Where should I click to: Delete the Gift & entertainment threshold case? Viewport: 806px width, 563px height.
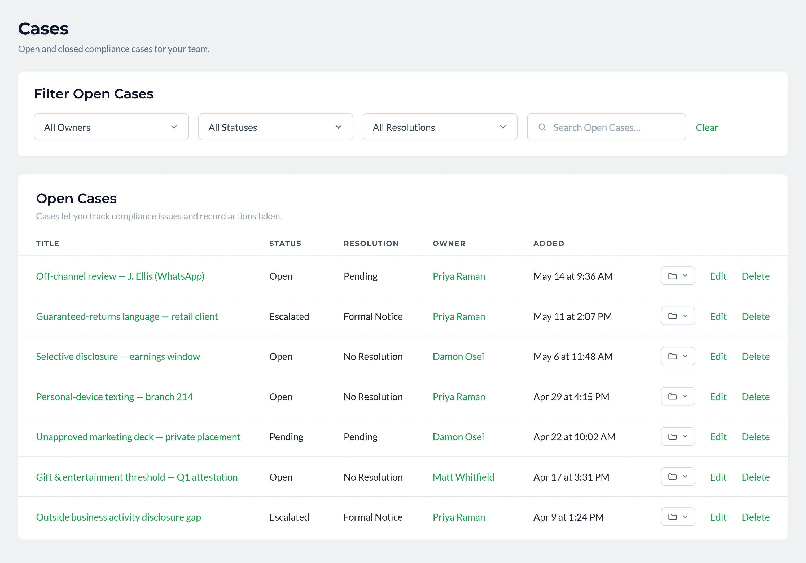point(755,477)
